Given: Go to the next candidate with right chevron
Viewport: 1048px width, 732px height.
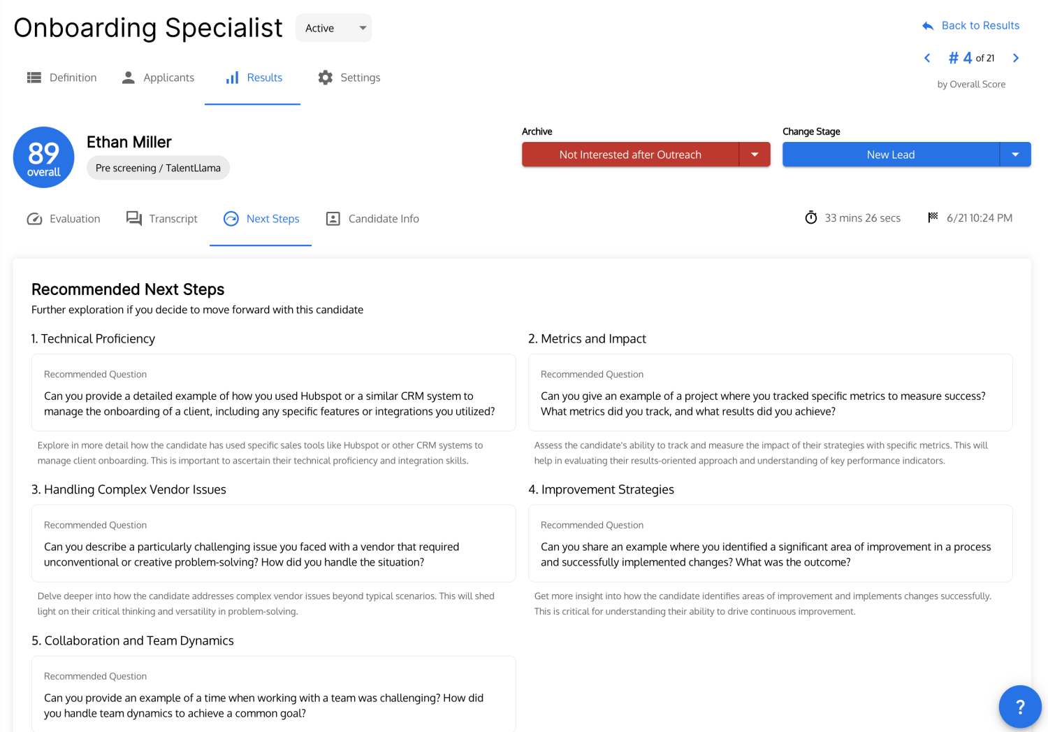Looking at the screenshot, I should coord(1016,58).
